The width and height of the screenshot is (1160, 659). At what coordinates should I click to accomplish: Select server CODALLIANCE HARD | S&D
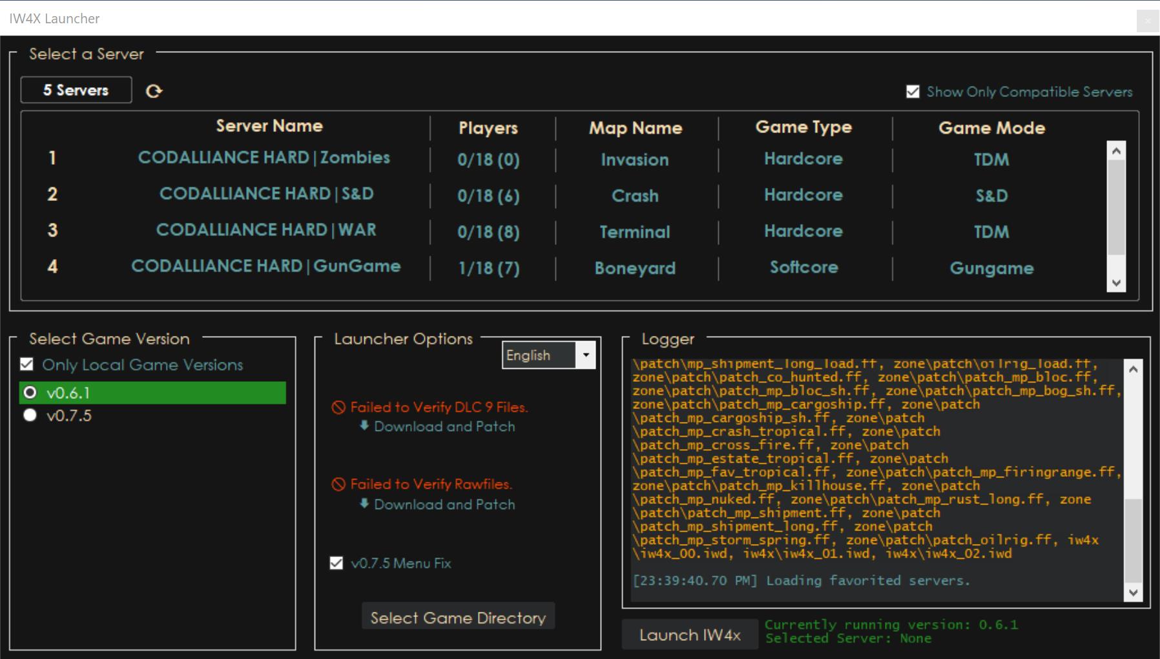[x=267, y=194]
